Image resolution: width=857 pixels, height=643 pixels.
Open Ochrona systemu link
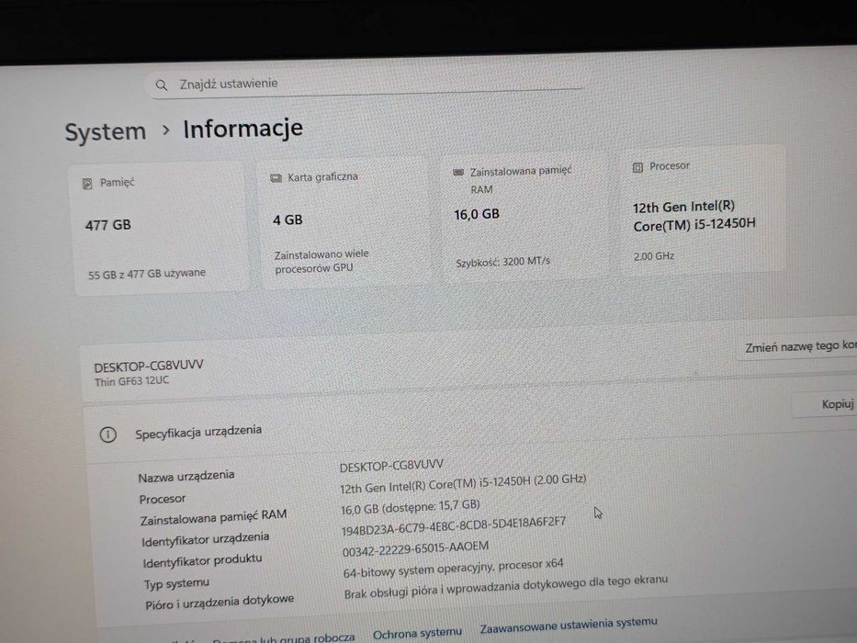417,633
